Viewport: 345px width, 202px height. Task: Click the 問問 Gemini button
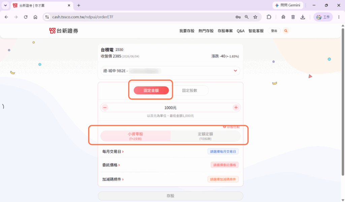pos(288,5)
